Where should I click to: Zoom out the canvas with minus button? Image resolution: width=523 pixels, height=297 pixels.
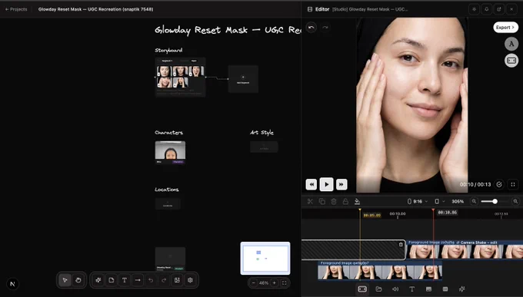click(254, 283)
